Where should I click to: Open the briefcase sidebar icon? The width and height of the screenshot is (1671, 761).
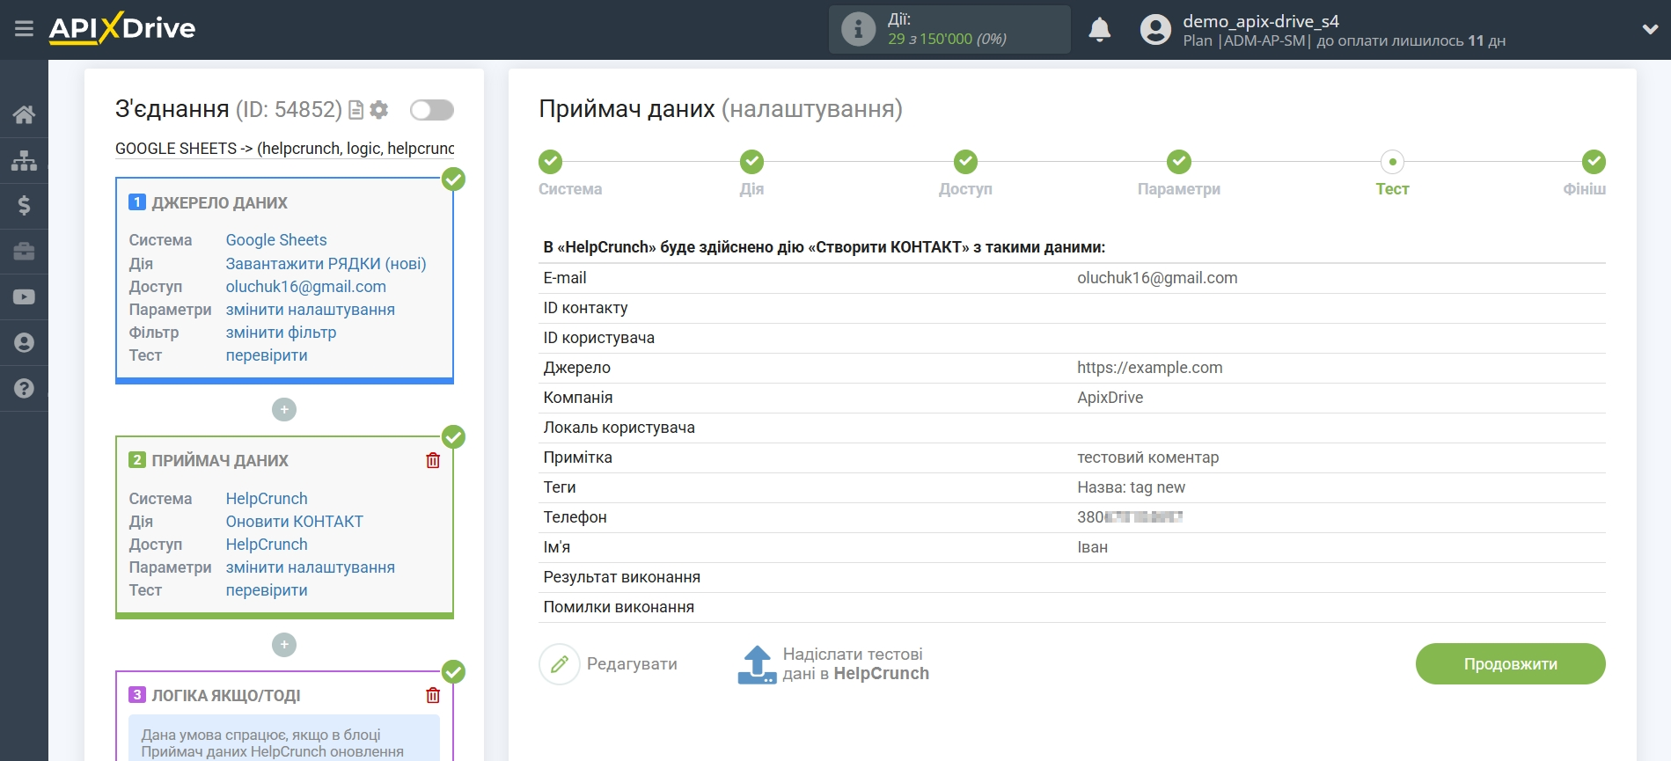[x=24, y=252]
